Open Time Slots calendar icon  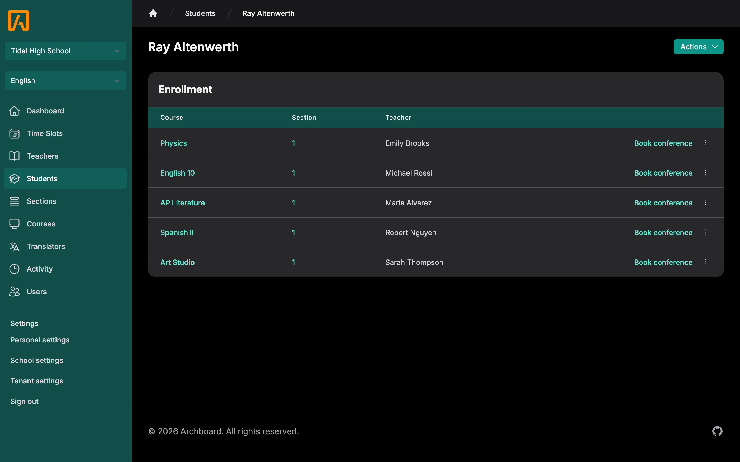(14, 133)
